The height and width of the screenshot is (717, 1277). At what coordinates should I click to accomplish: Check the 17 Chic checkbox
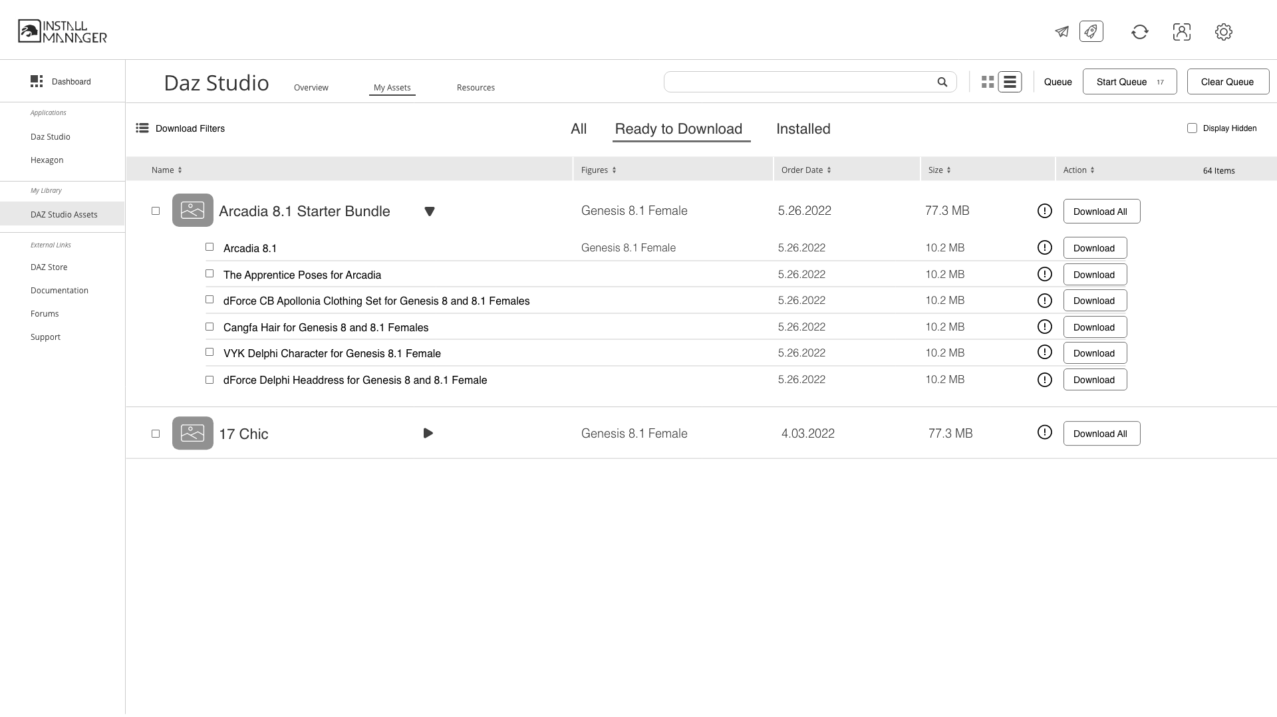tap(156, 434)
